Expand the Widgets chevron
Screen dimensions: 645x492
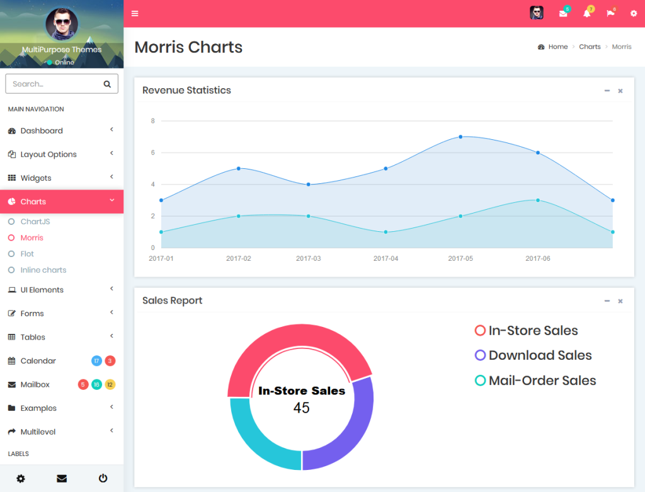tap(111, 177)
